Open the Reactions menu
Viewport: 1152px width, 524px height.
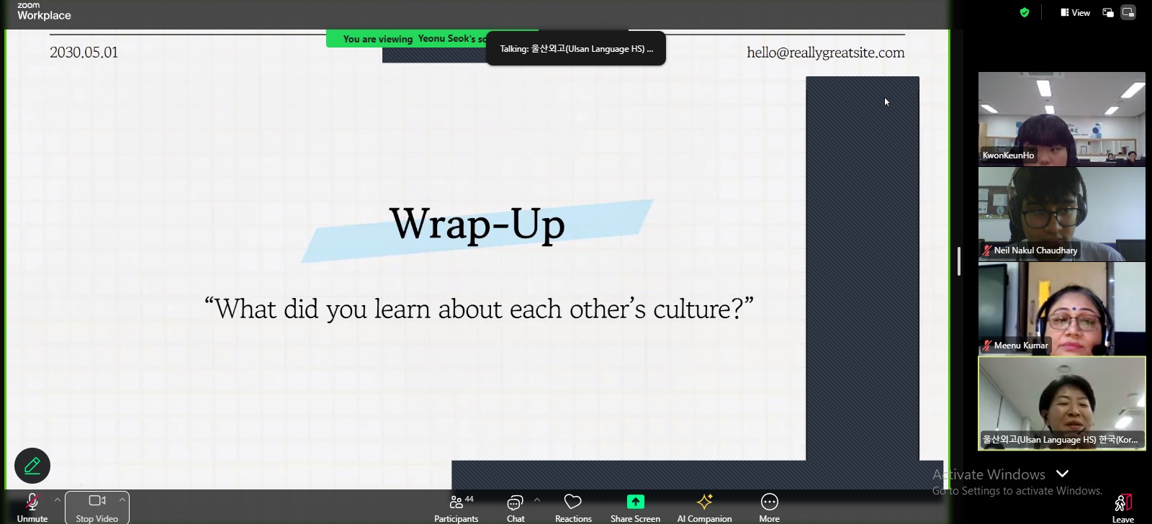click(573, 507)
